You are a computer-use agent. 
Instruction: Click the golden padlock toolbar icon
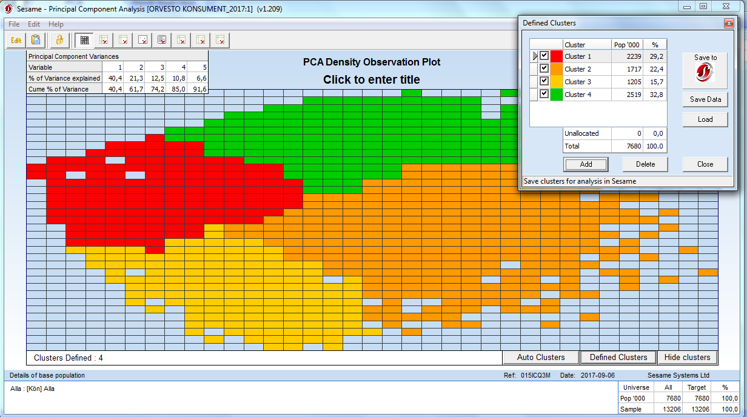[59, 41]
